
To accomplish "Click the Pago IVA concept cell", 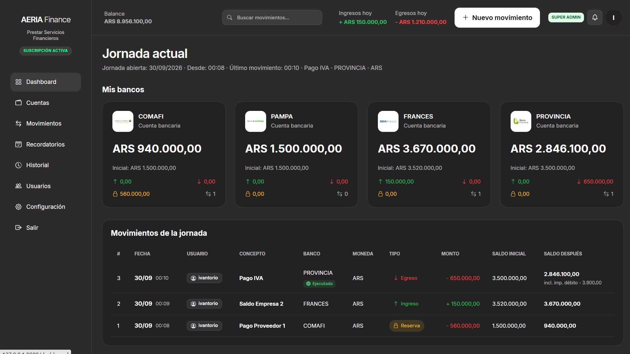I will pos(251,278).
